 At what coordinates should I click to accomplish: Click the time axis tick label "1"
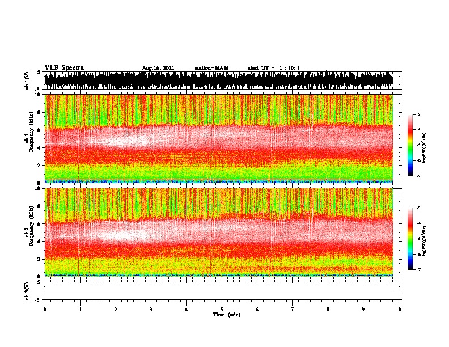(x=80, y=310)
